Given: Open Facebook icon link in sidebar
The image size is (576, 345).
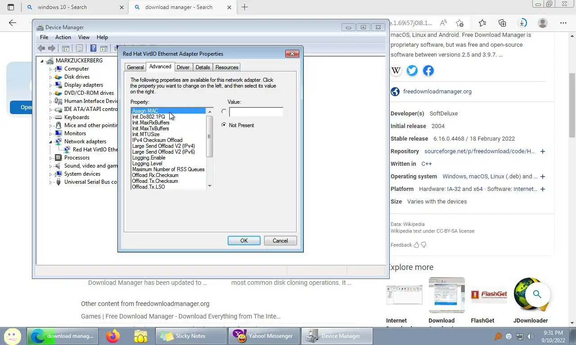Looking at the screenshot, I should pos(428,71).
